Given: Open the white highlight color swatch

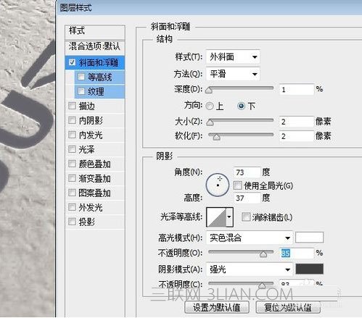Looking at the screenshot, I should pos(309,238).
